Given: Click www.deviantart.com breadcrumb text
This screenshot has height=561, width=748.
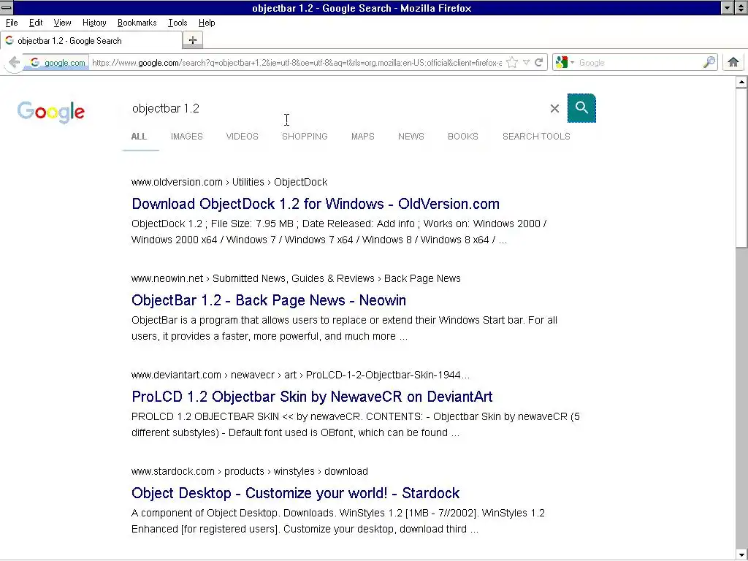Looking at the screenshot, I should click(x=176, y=375).
